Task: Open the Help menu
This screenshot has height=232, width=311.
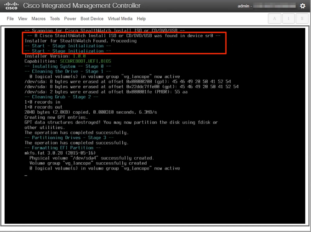Action: pos(141,19)
